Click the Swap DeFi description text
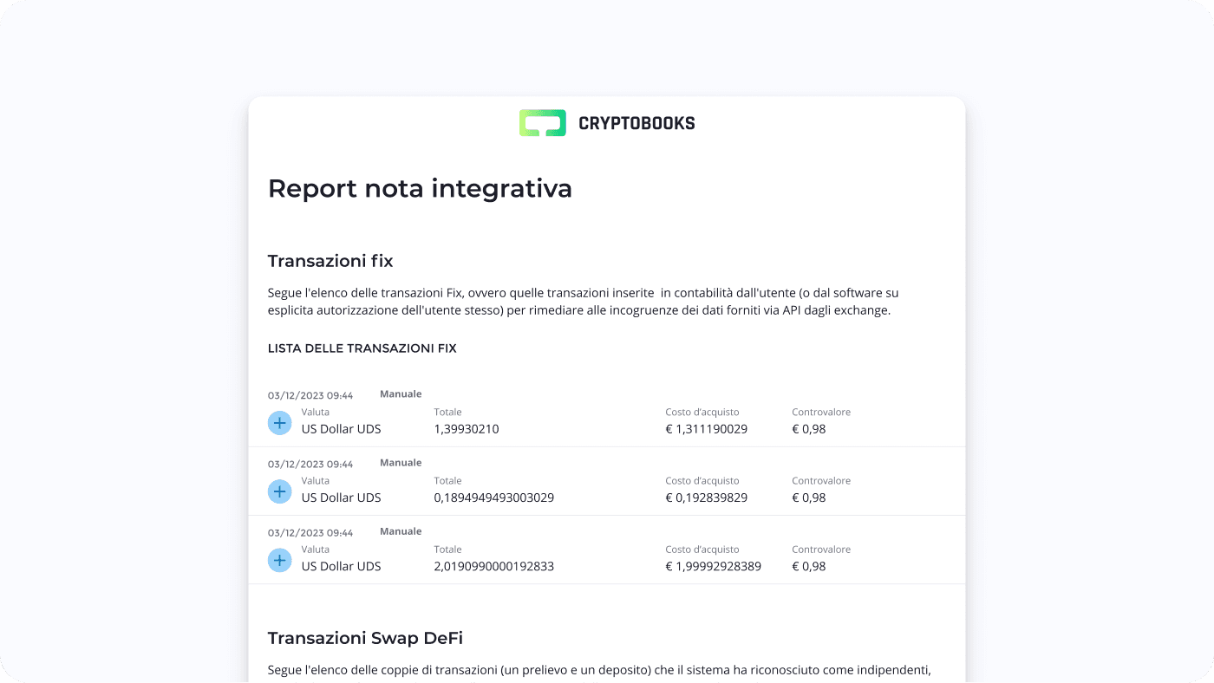Viewport: 1214px width, 683px height. coord(599,671)
